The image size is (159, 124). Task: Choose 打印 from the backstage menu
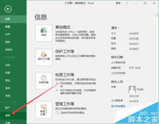[x=13, y=65]
